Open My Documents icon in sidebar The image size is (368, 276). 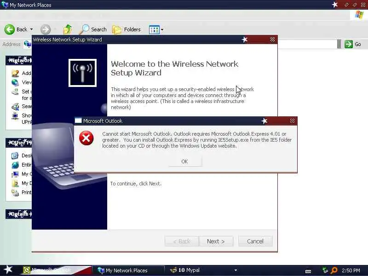click(x=15, y=183)
